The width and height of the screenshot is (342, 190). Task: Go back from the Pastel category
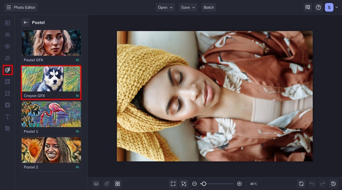(25, 22)
